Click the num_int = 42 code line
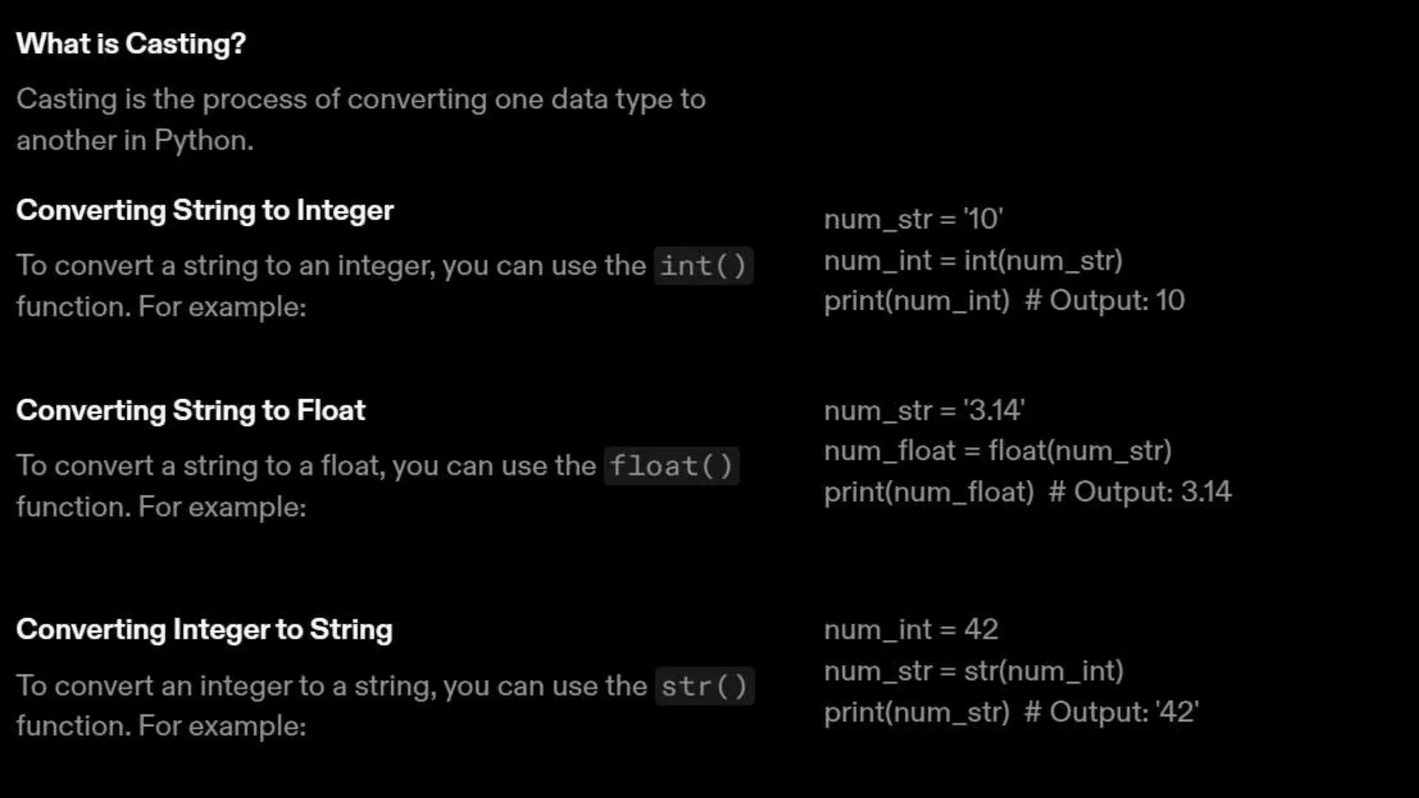The width and height of the screenshot is (1419, 798). tap(910, 630)
